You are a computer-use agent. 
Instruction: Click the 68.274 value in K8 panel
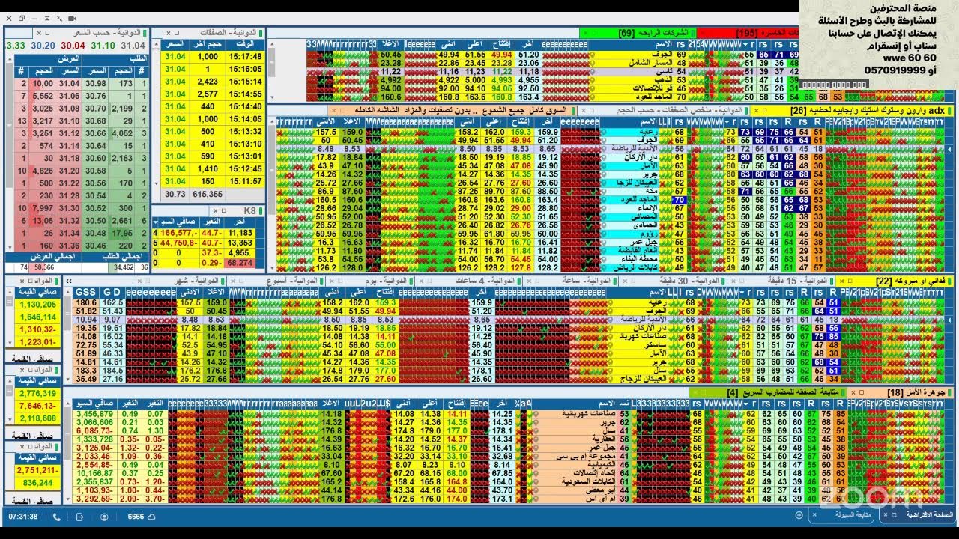[x=240, y=264]
